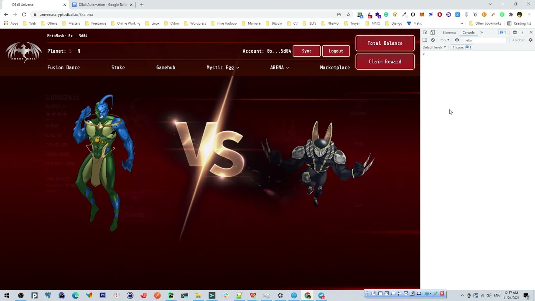Sync the account

(x=307, y=51)
